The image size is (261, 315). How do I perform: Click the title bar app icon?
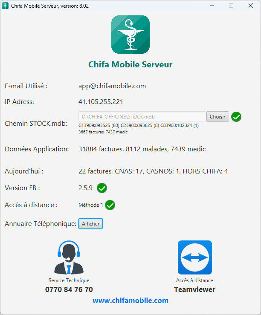5,6
